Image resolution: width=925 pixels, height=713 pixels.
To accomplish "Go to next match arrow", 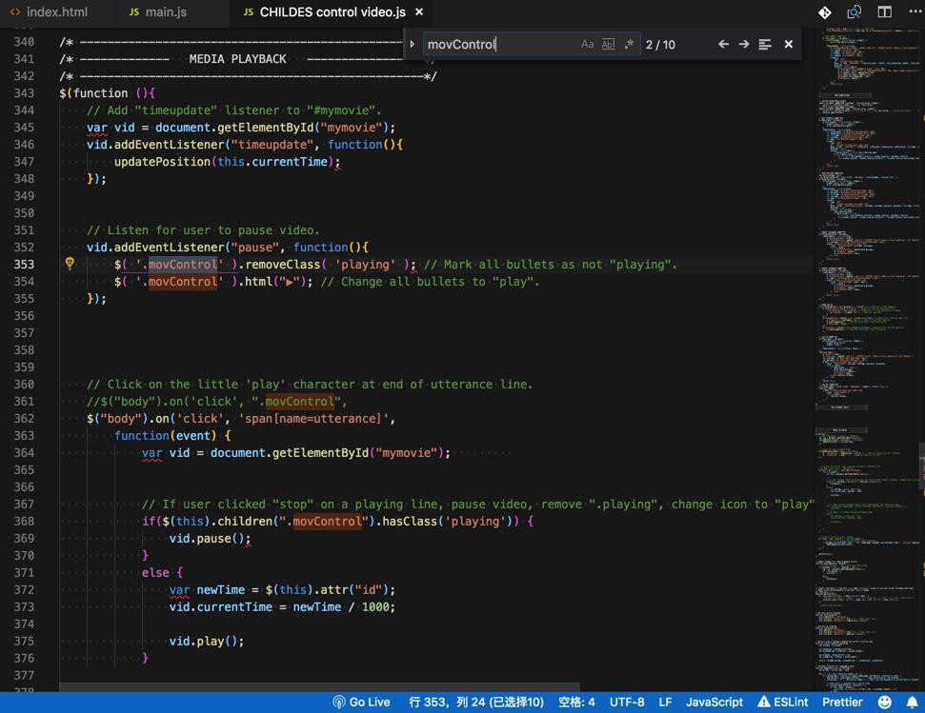I will click(x=744, y=45).
